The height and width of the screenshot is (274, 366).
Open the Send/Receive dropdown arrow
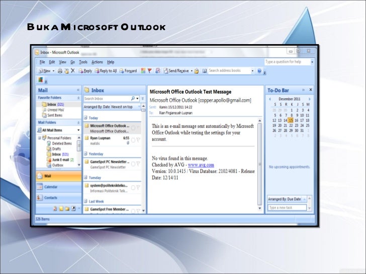click(192, 71)
